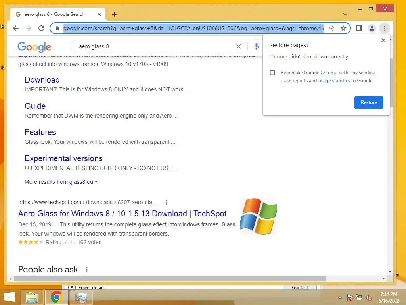Viewport: 406px width, 305px height.
Task: Click the muted volume tray icon
Action: pos(369,297)
